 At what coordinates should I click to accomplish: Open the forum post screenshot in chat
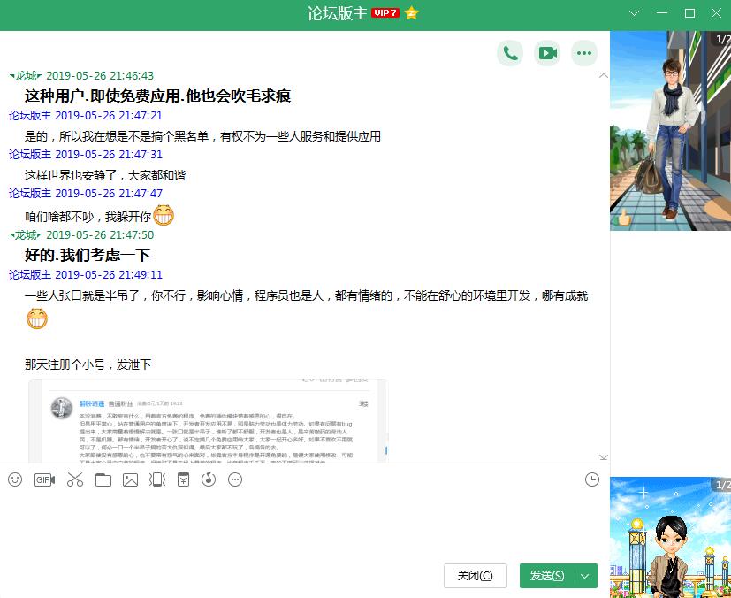click(209, 421)
